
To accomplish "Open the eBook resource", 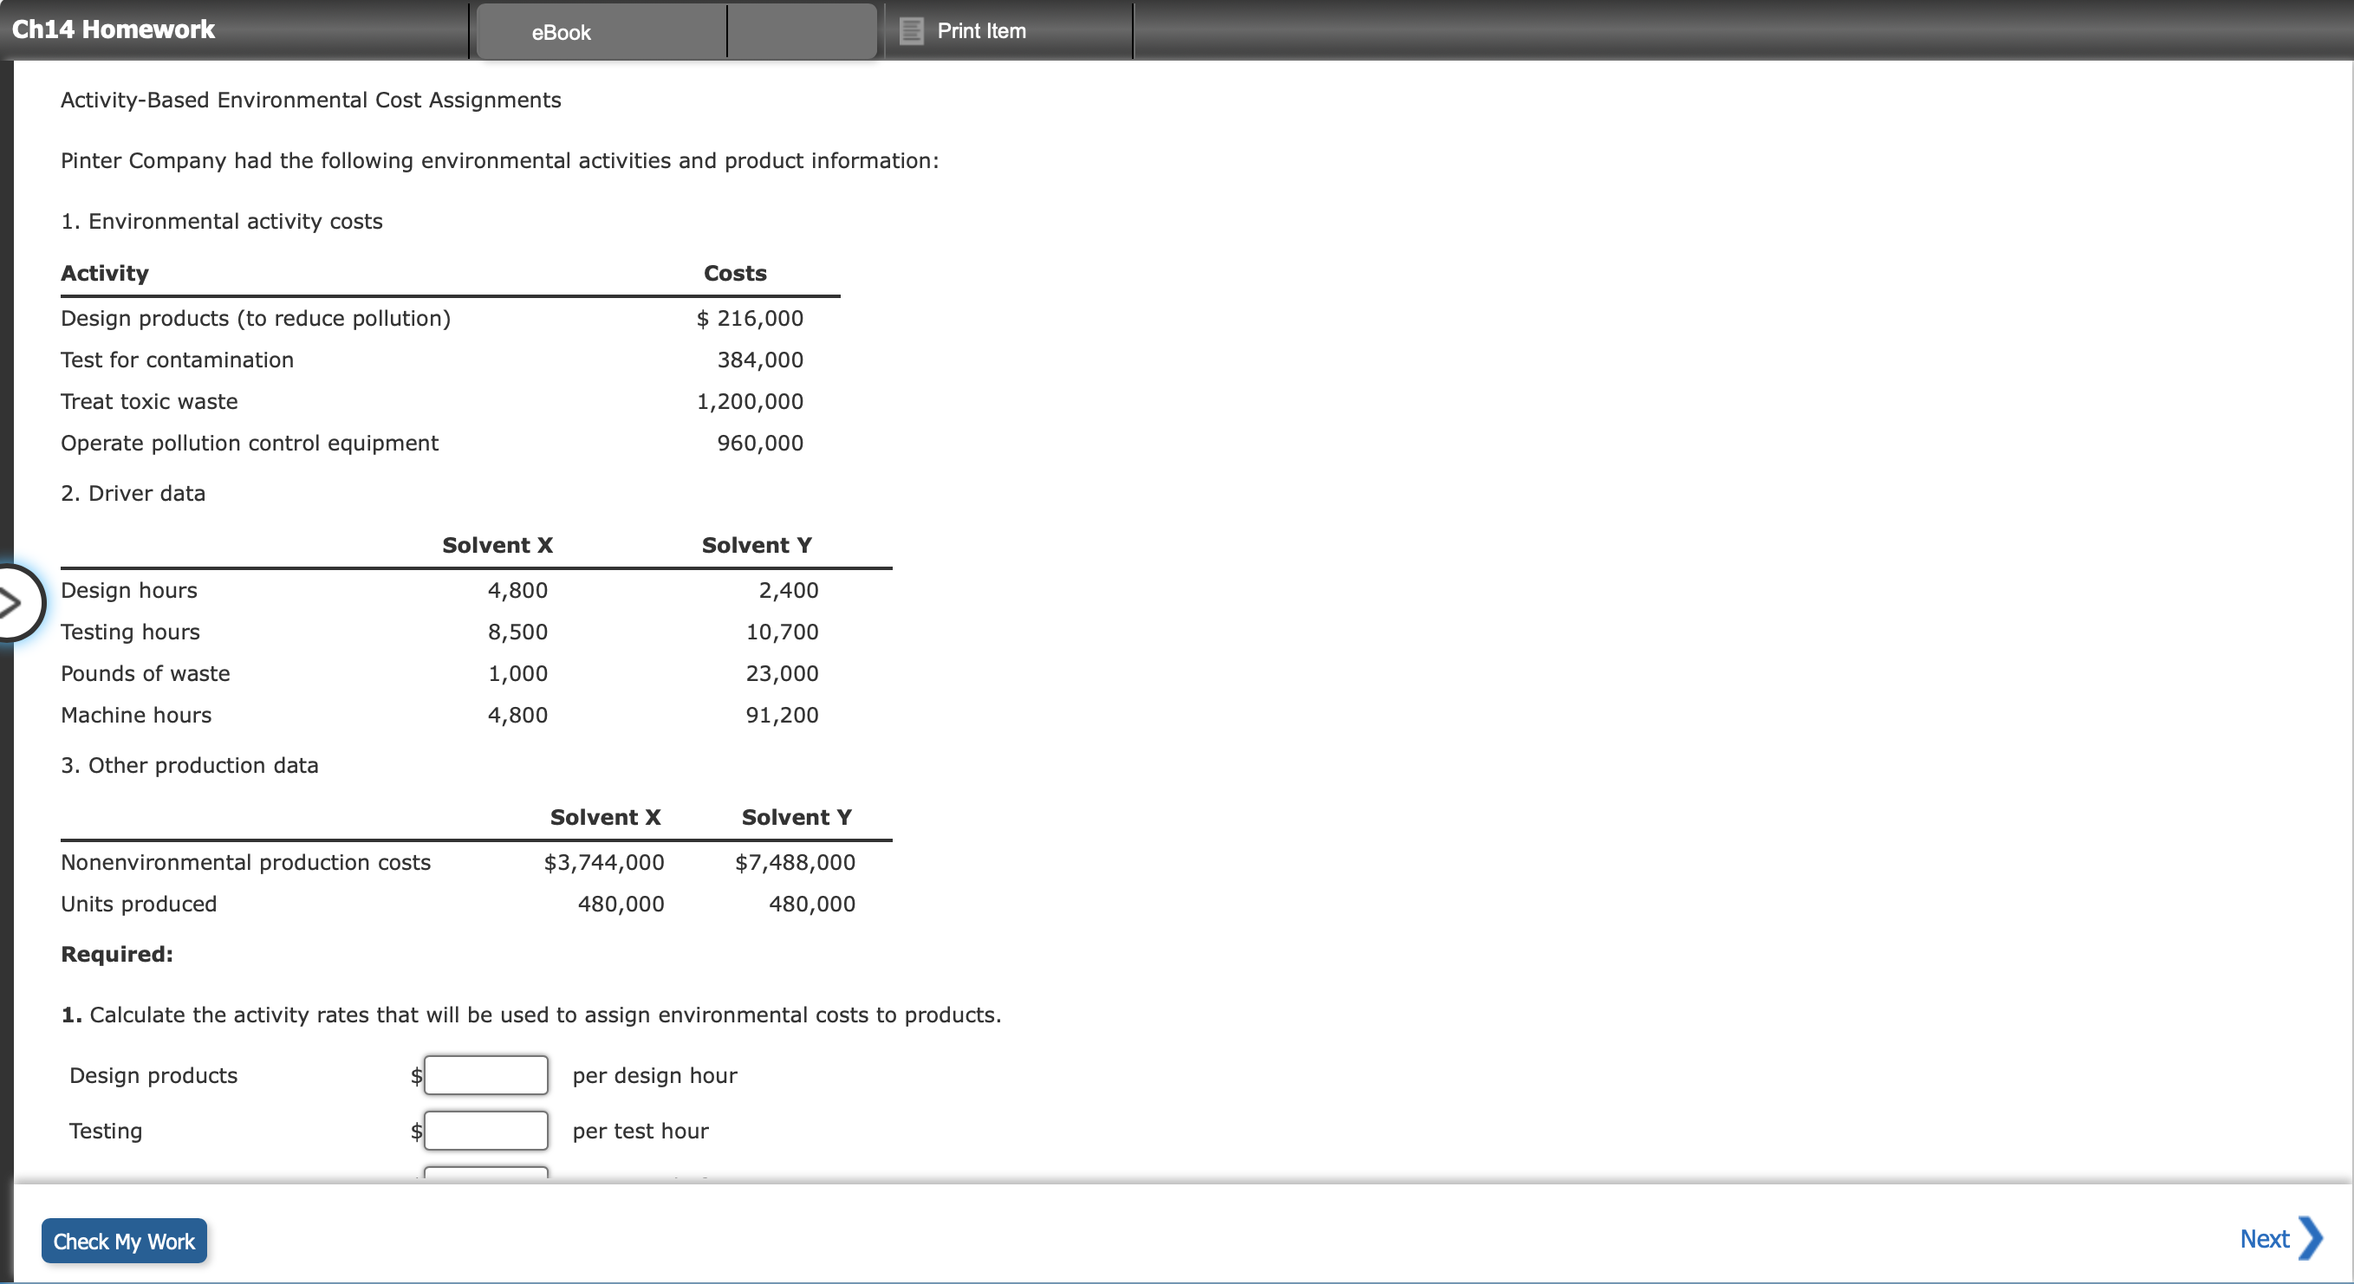I will [560, 31].
